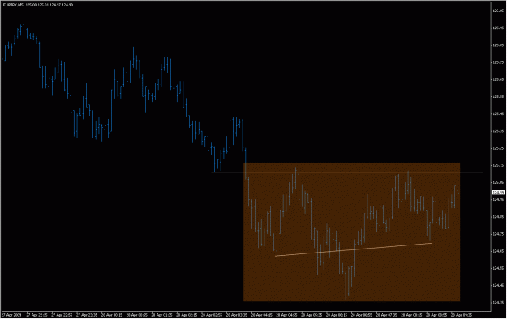The image size is (507, 319).
Task: Click the 125.75 price axis label
Action: pyautogui.click(x=498, y=62)
